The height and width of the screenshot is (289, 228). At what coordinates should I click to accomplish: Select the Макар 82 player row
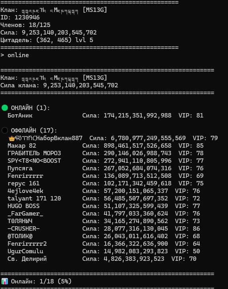point(105,146)
